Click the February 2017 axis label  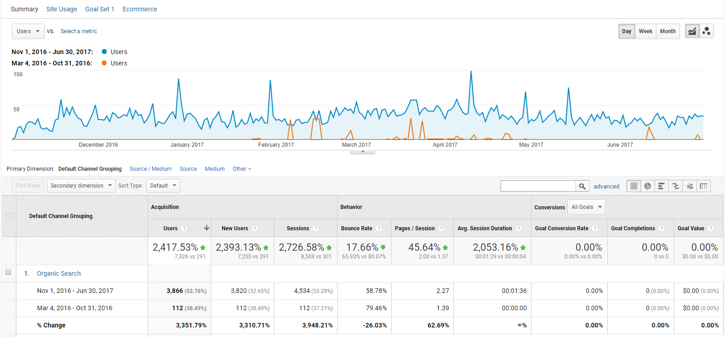click(276, 145)
